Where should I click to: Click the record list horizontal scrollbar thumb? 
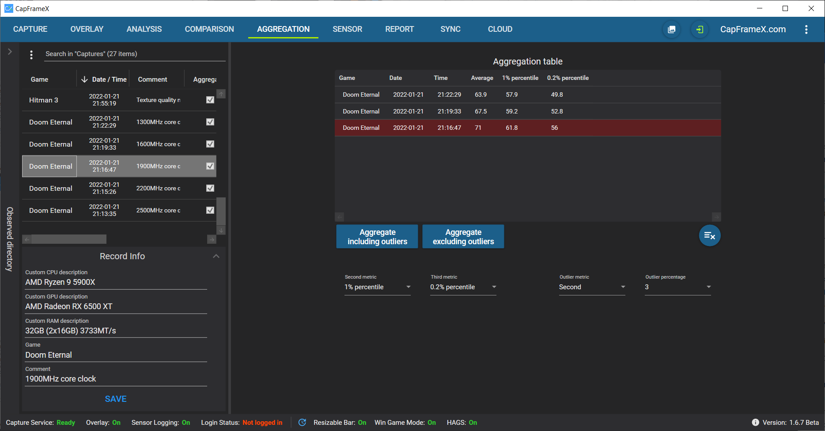click(69, 239)
